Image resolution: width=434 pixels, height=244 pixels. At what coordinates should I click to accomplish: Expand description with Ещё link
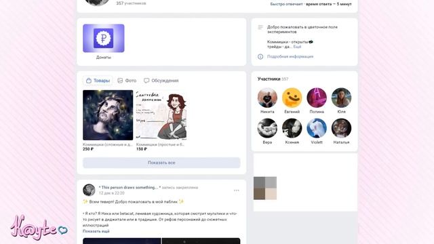point(297,47)
